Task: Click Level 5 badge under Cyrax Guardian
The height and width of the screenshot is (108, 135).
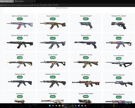Action: [119, 58]
